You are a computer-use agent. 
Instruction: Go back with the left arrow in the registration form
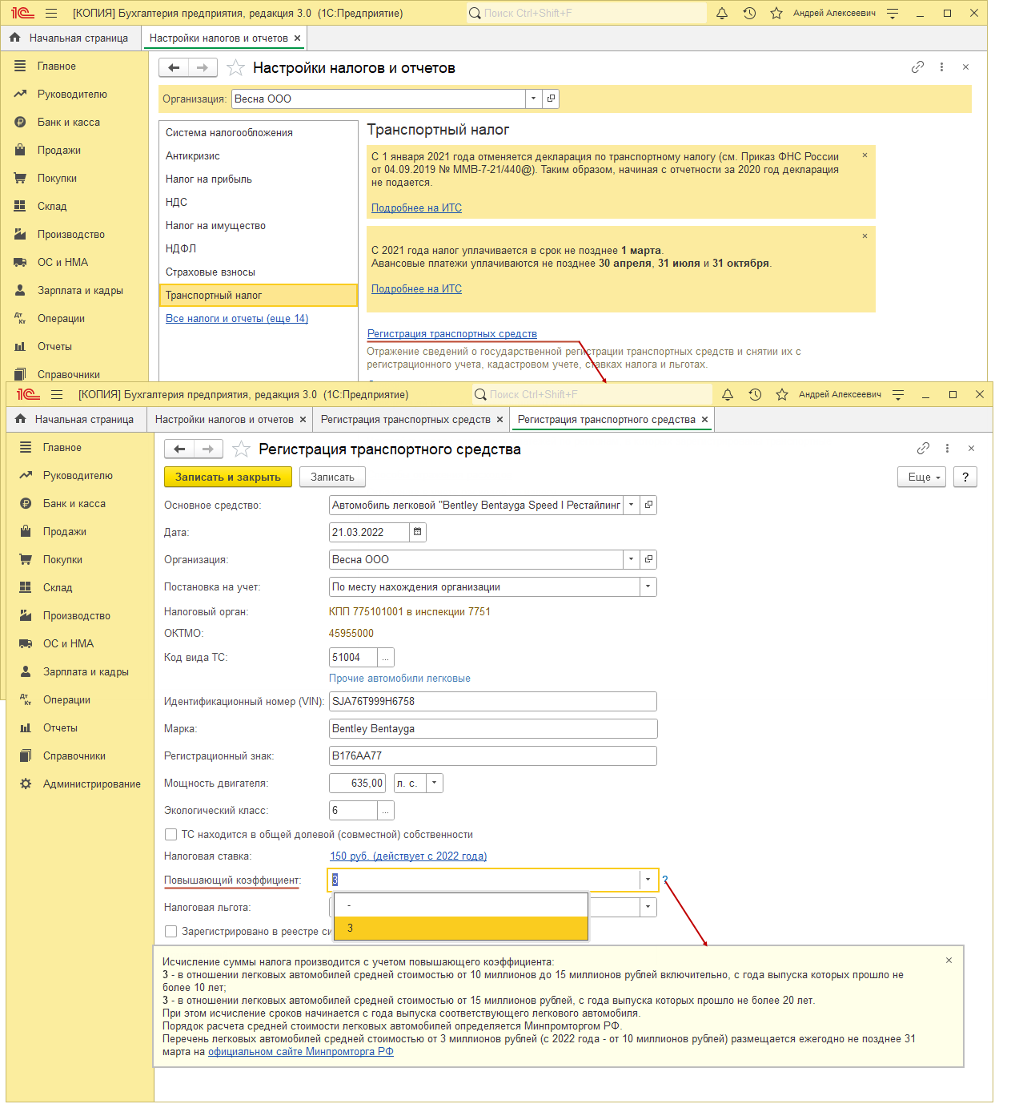coord(179,449)
